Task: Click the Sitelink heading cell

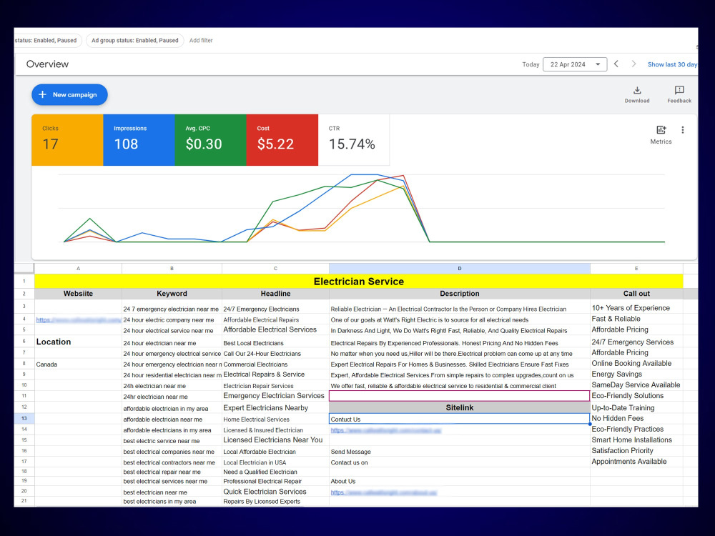Action: [x=460, y=407]
